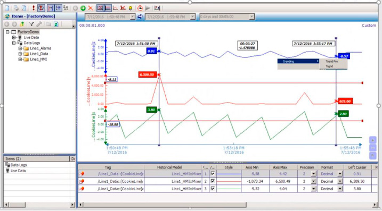Click the zoom in plus button on chart
This screenshot has width=382, height=211.
tap(373, 140)
